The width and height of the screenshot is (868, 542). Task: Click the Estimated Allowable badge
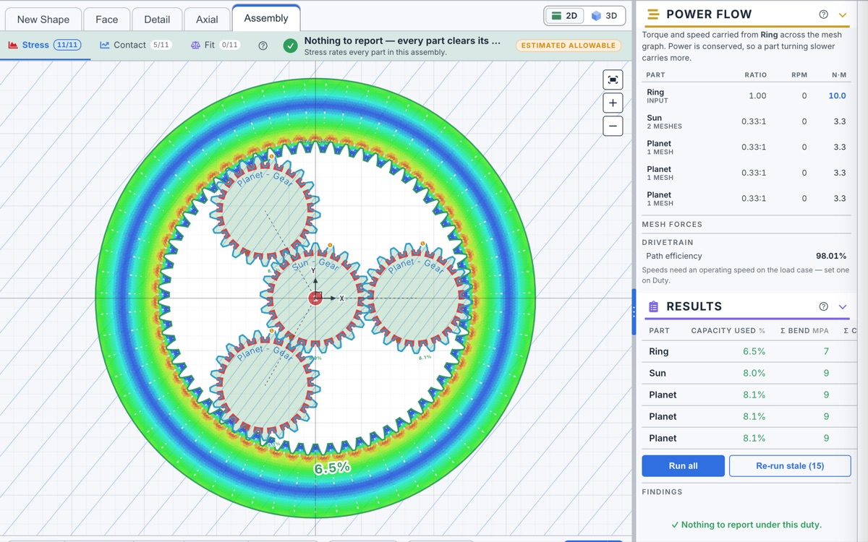coord(569,46)
